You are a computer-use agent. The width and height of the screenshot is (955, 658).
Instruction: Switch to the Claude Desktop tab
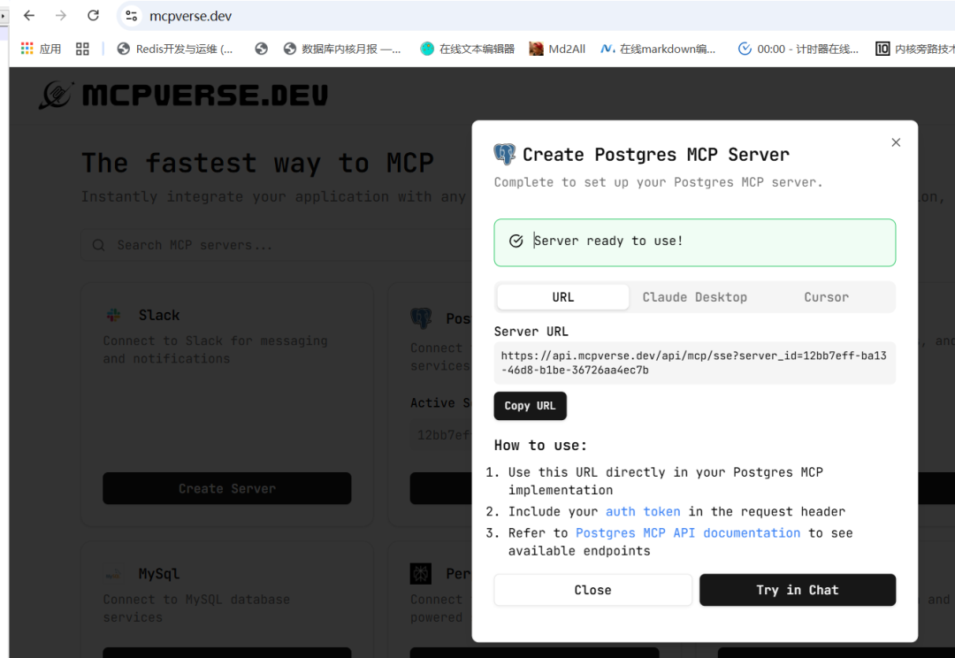[x=694, y=297]
